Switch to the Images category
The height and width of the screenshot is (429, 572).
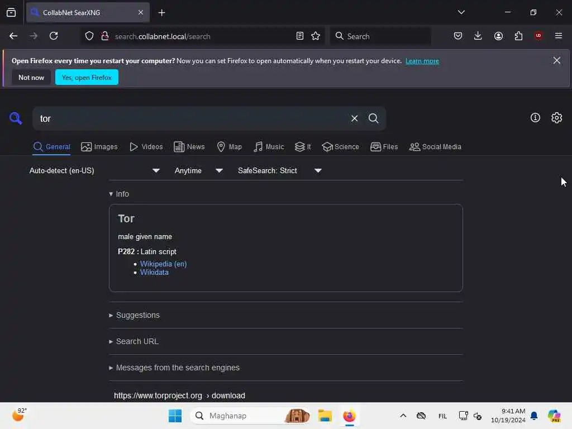point(99,147)
